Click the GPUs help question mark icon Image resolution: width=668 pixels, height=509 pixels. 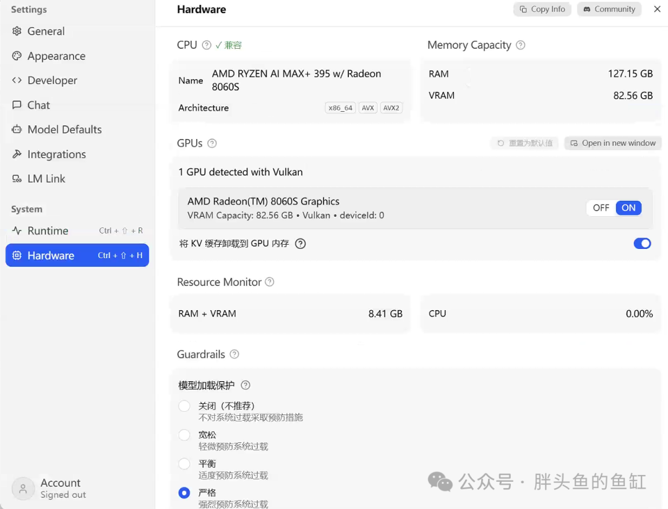[212, 143]
